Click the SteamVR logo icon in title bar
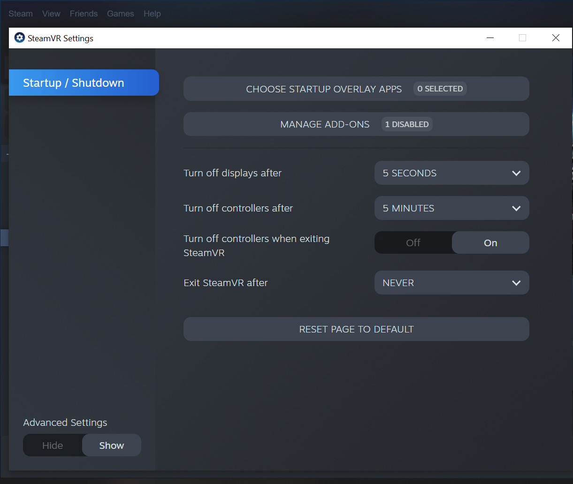Viewport: 573px width, 484px height. [19, 38]
